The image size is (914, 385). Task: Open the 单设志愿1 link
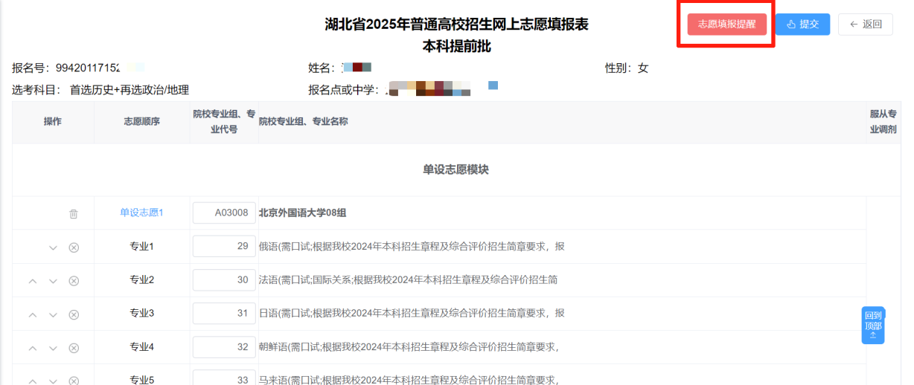pyautogui.click(x=141, y=213)
